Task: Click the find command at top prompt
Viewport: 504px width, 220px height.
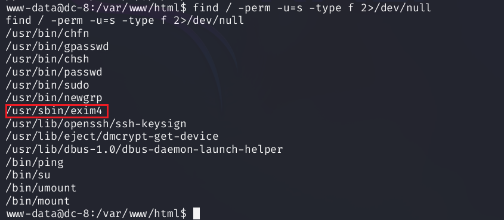Action: click(312, 8)
